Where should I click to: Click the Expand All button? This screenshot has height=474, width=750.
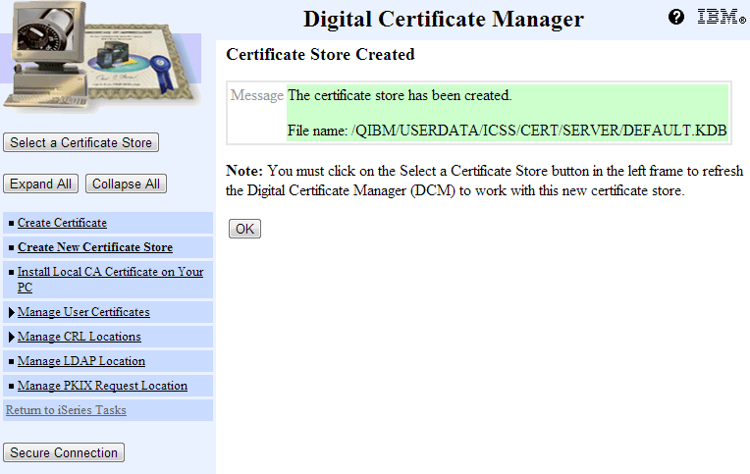[40, 184]
